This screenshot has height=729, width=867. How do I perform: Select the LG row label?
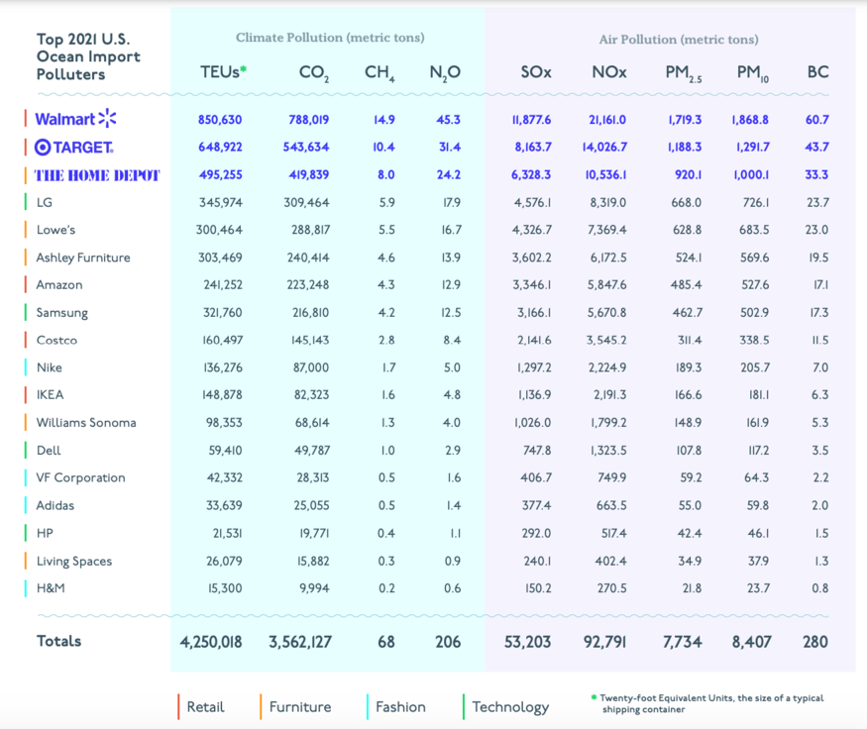pos(45,202)
